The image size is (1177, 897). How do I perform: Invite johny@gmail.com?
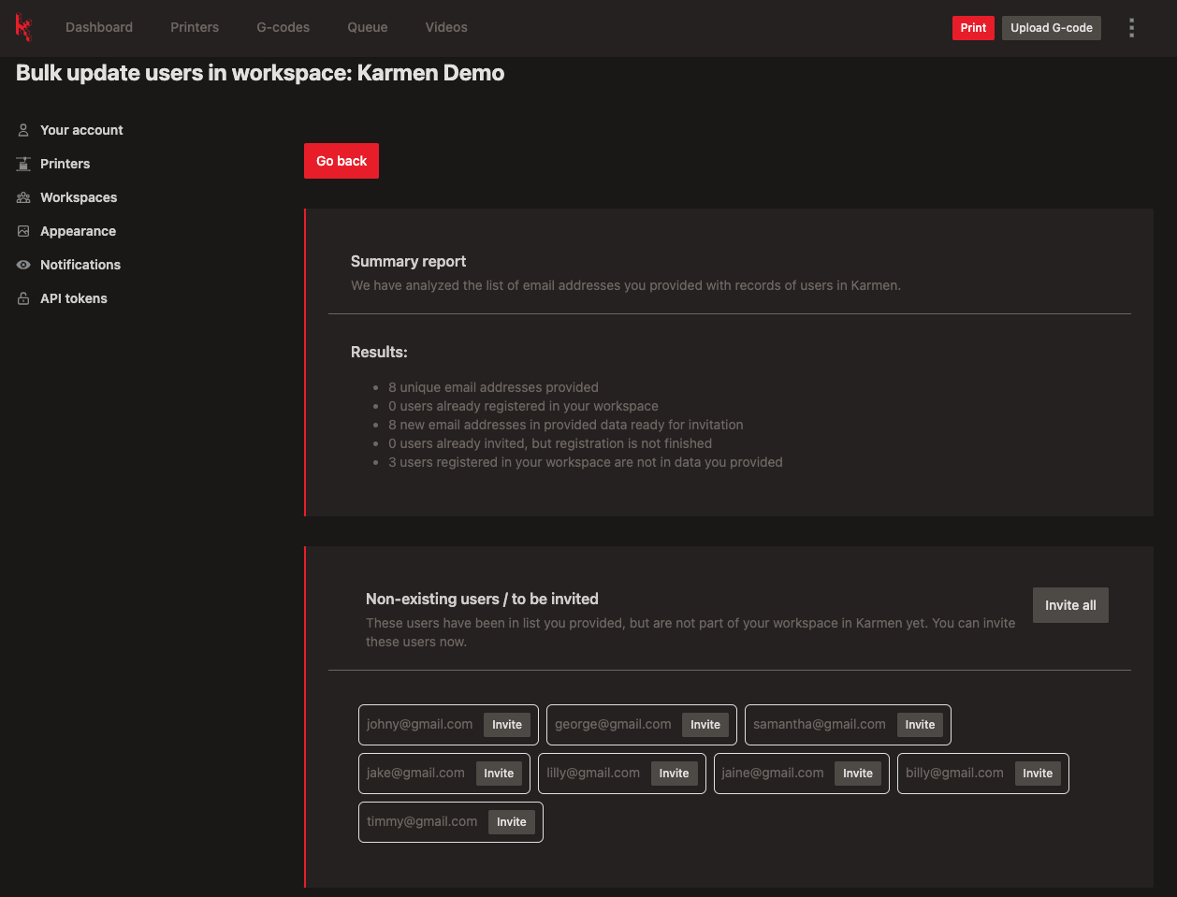[507, 725]
